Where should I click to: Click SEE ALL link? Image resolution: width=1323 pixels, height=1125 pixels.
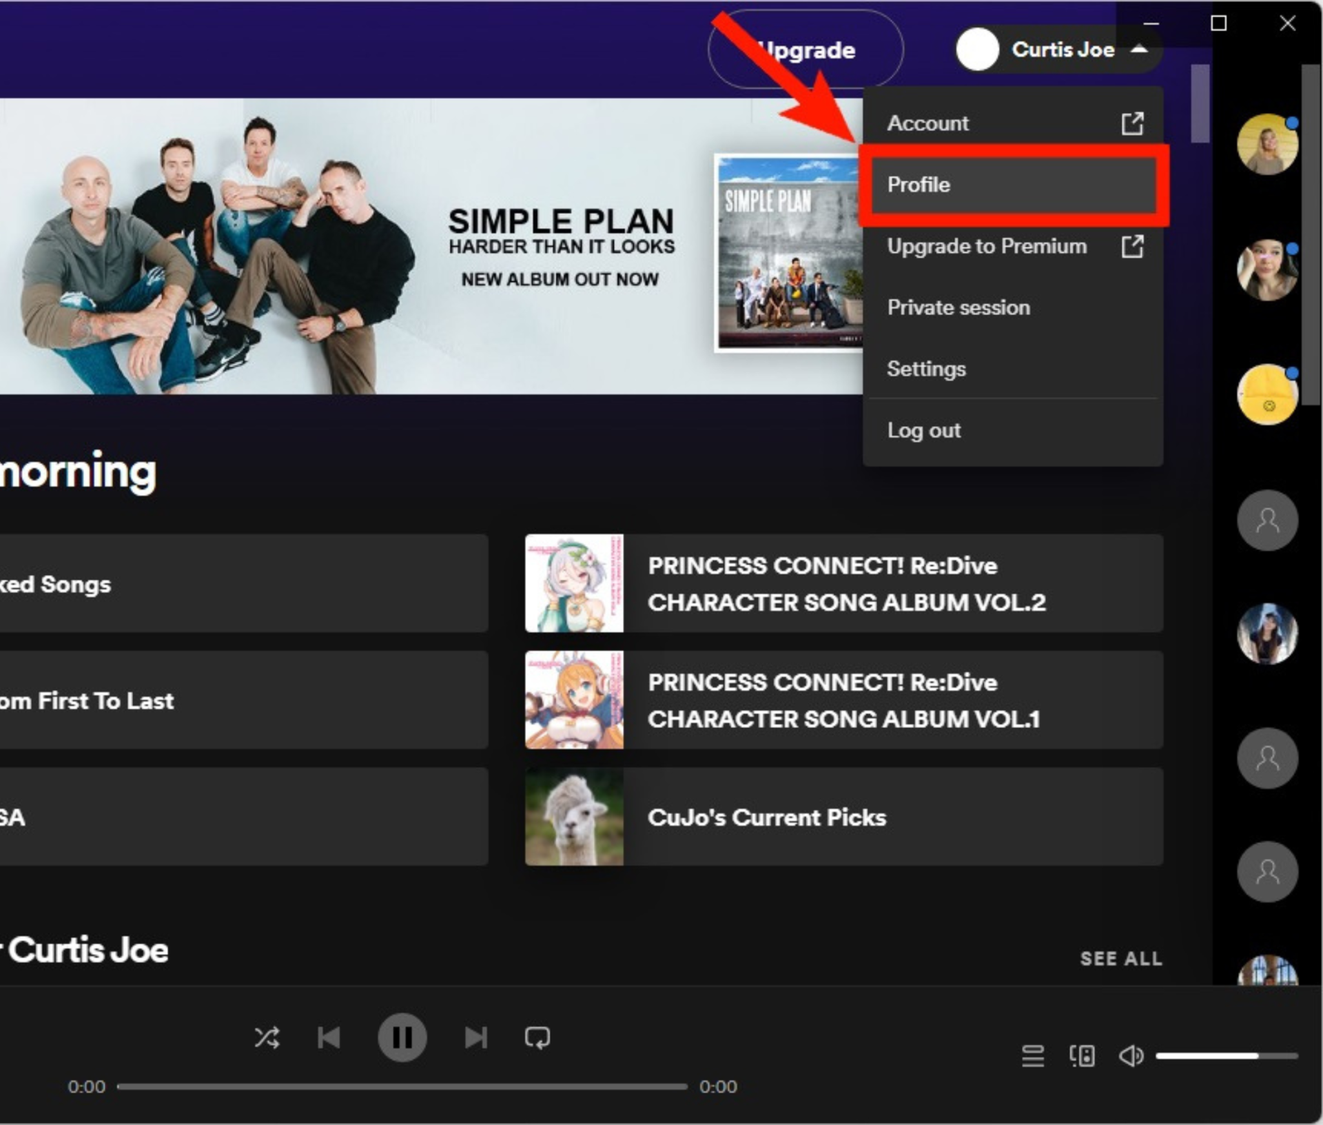(1120, 958)
